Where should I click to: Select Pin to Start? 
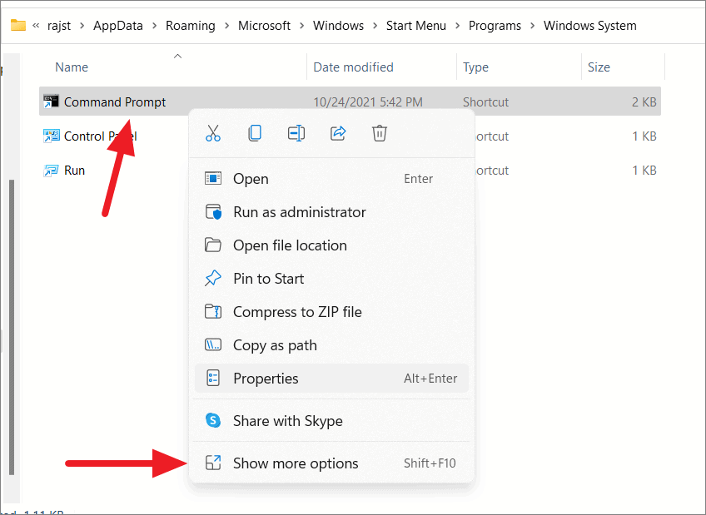(267, 278)
